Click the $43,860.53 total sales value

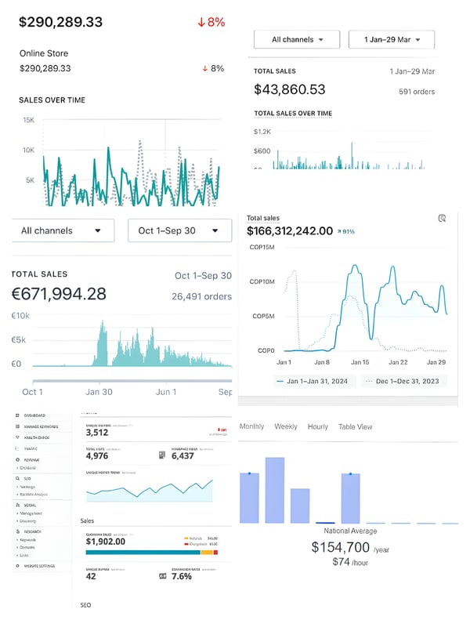(x=289, y=89)
